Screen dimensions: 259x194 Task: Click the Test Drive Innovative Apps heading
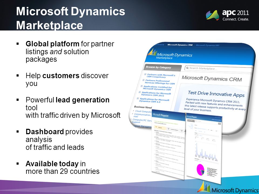(x=216, y=94)
